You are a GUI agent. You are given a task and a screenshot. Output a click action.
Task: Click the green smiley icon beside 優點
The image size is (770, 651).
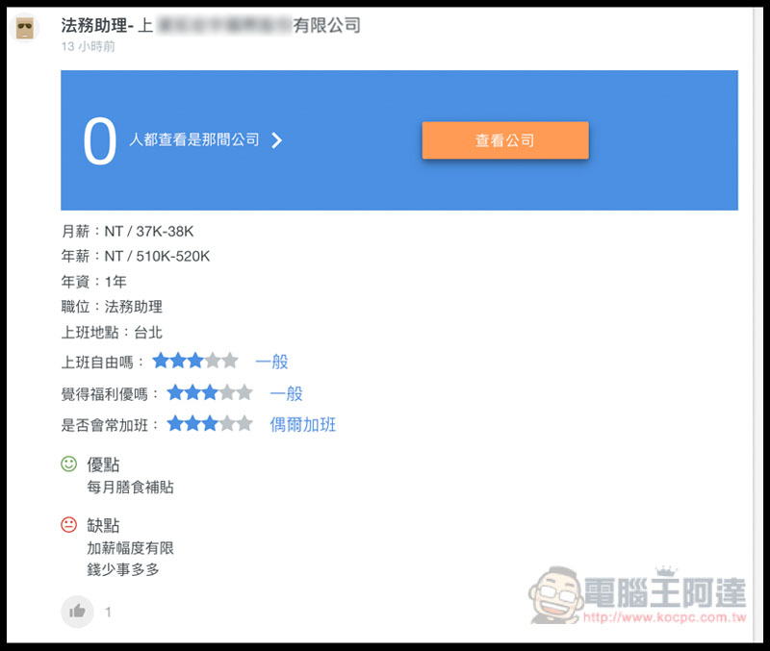68,464
